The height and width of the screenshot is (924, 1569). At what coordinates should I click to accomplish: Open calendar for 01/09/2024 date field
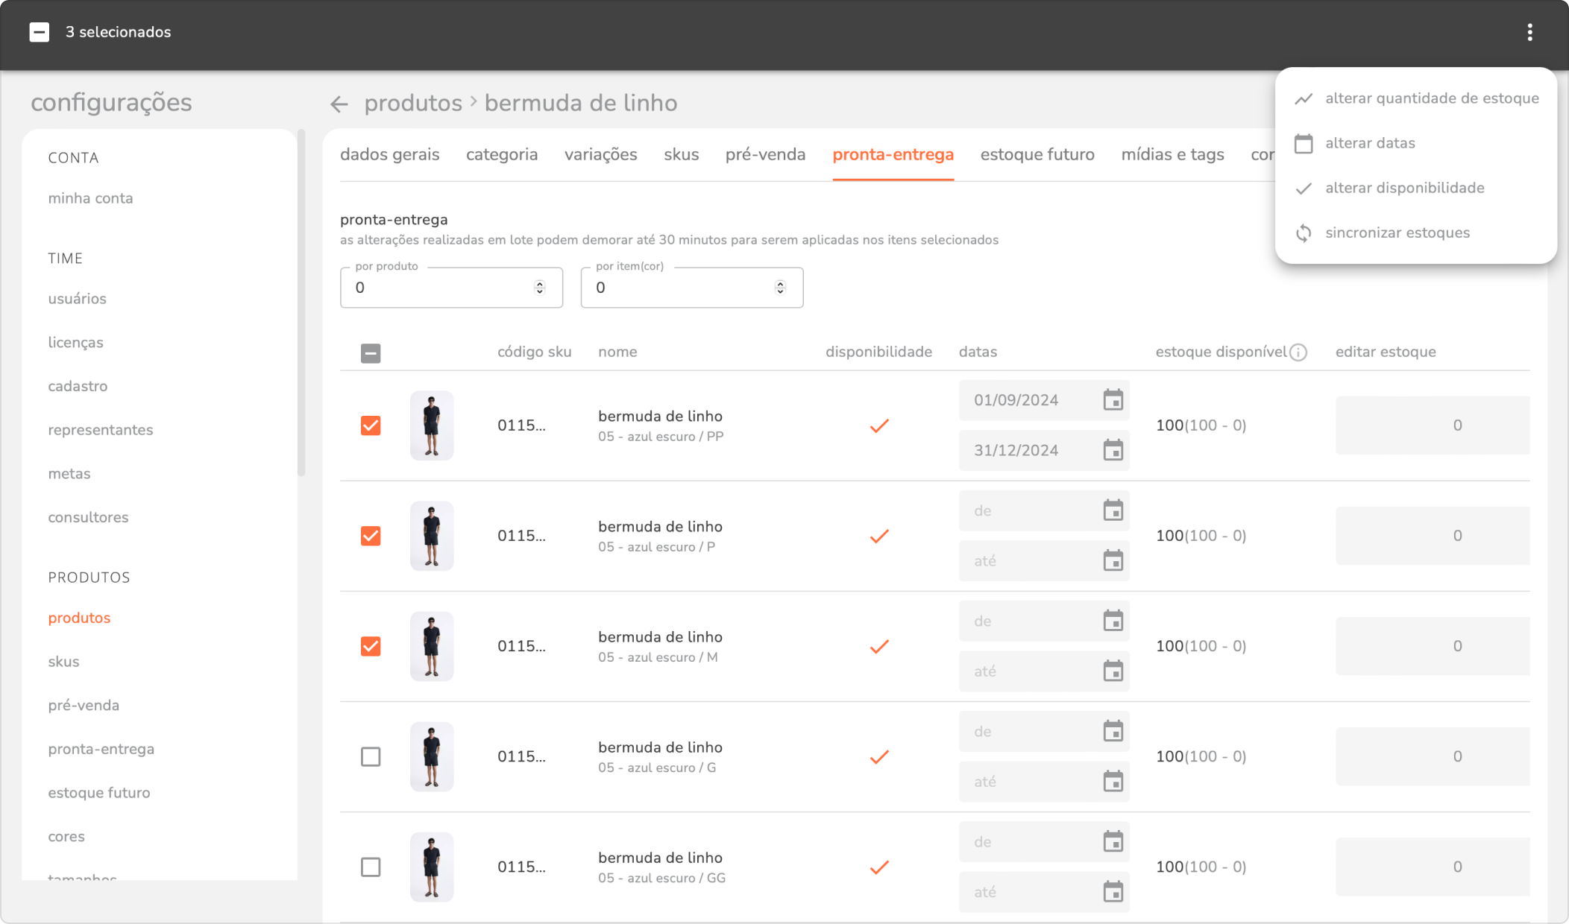1113,400
